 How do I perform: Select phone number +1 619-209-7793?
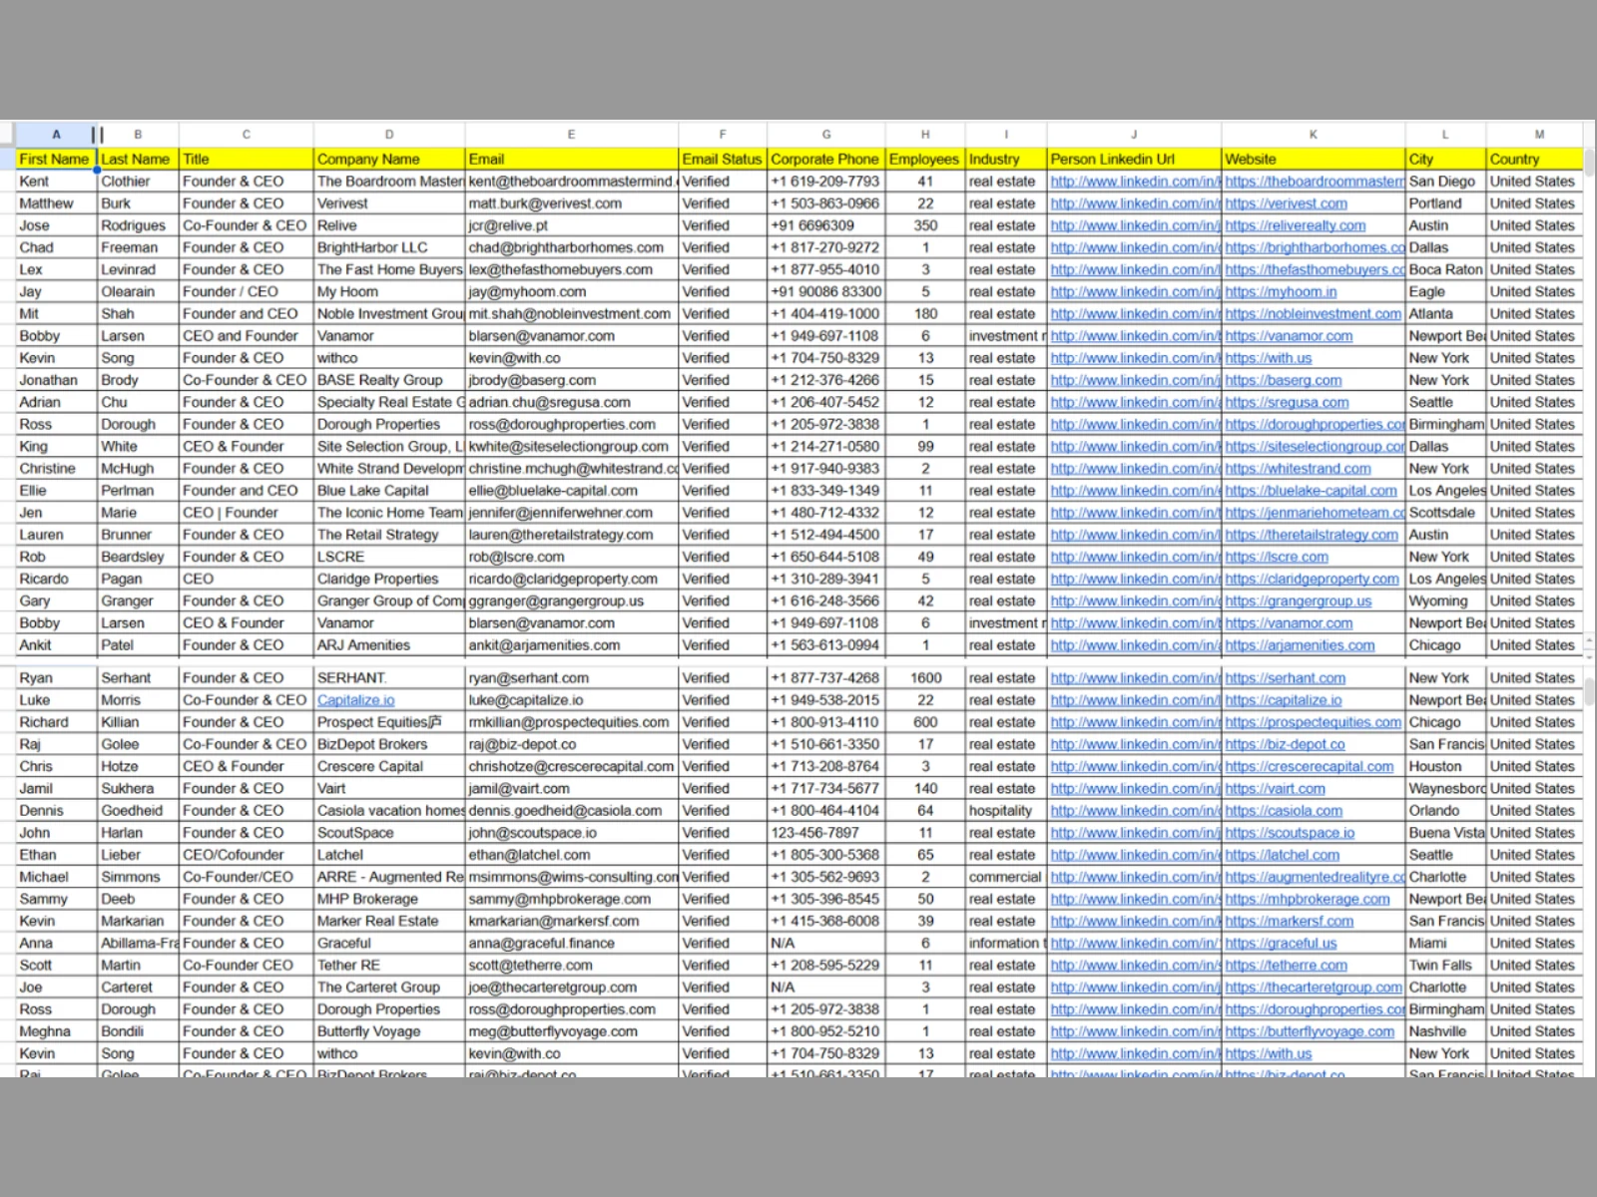[824, 182]
